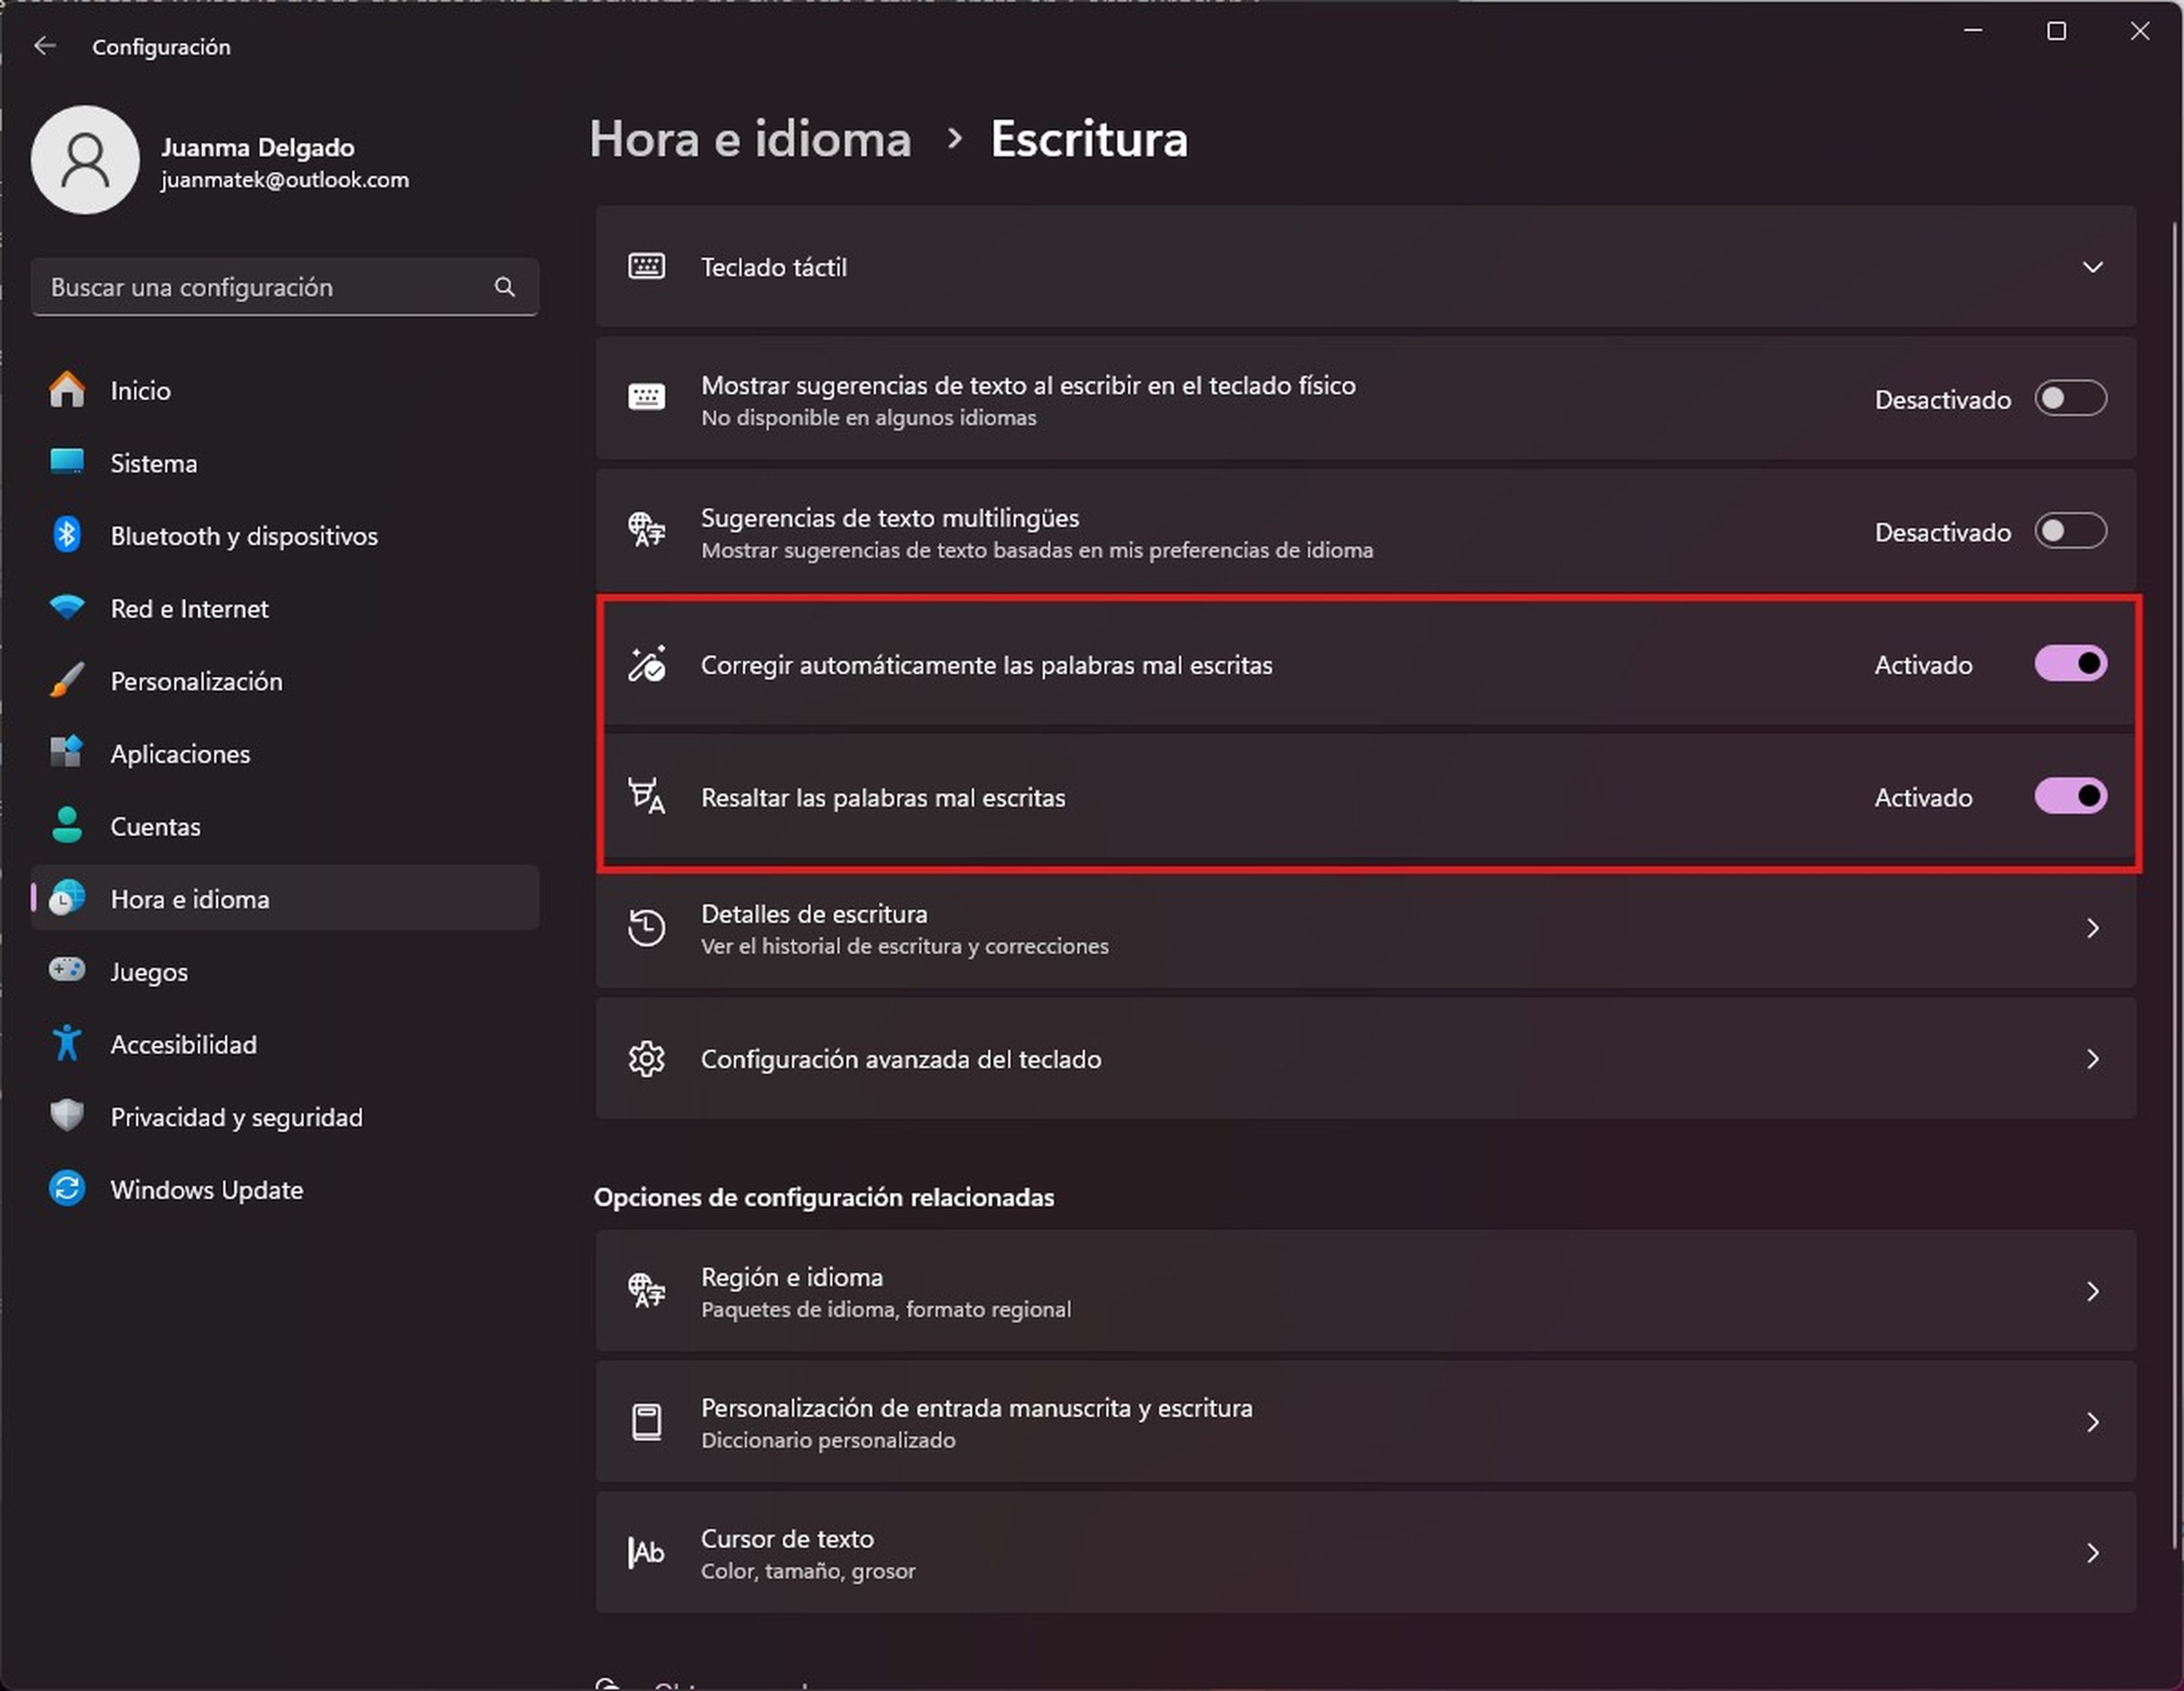Open Detalles de escritura chevron
2184x1691 pixels.
(x=2092, y=929)
